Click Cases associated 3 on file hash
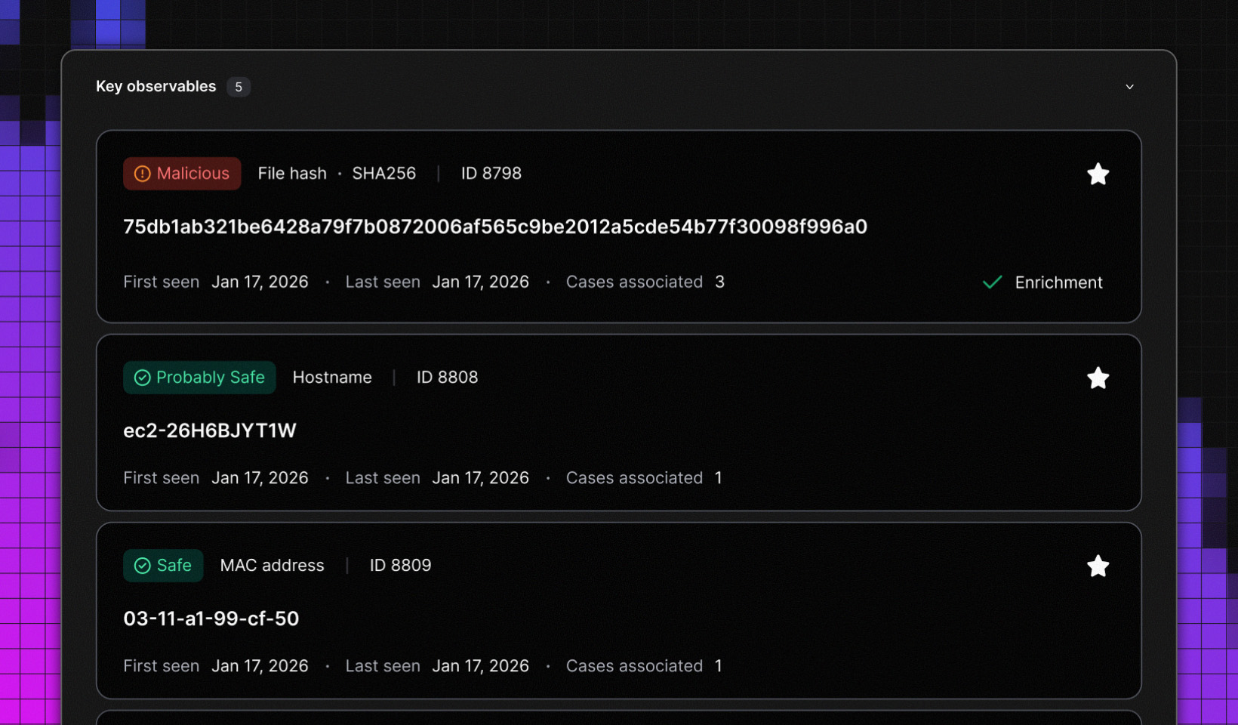 (x=645, y=282)
